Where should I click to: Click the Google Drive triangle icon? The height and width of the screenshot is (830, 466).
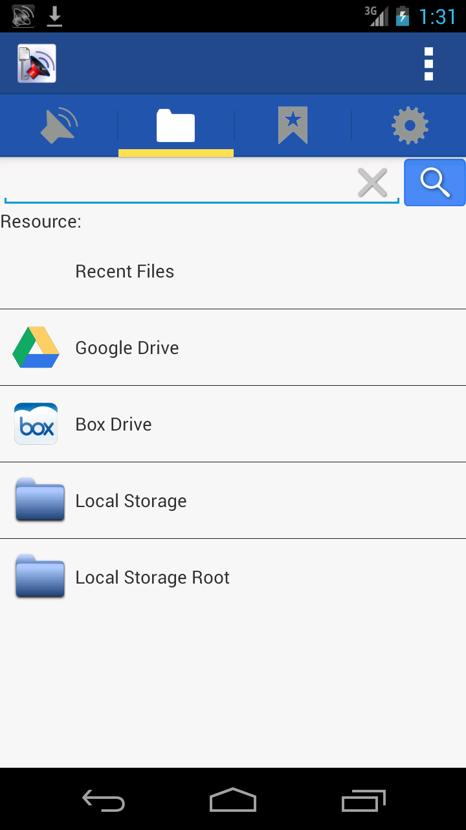(x=36, y=348)
